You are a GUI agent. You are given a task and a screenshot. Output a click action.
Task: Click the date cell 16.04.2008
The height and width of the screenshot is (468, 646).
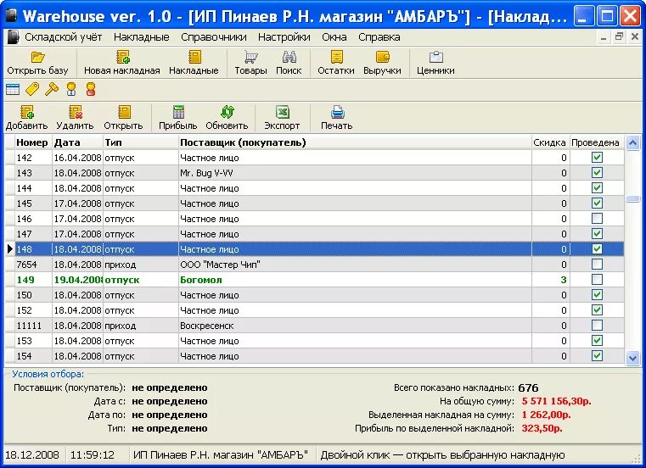[77, 158]
